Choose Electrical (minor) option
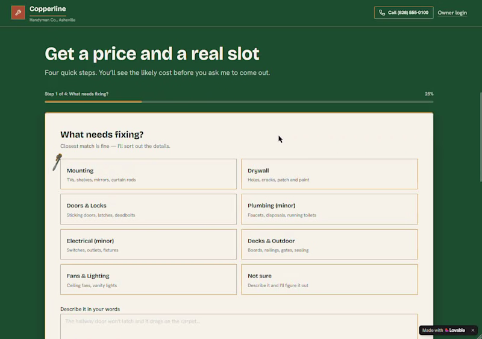This screenshot has width=482, height=339. pyautogui.click(x=148, y=244)
